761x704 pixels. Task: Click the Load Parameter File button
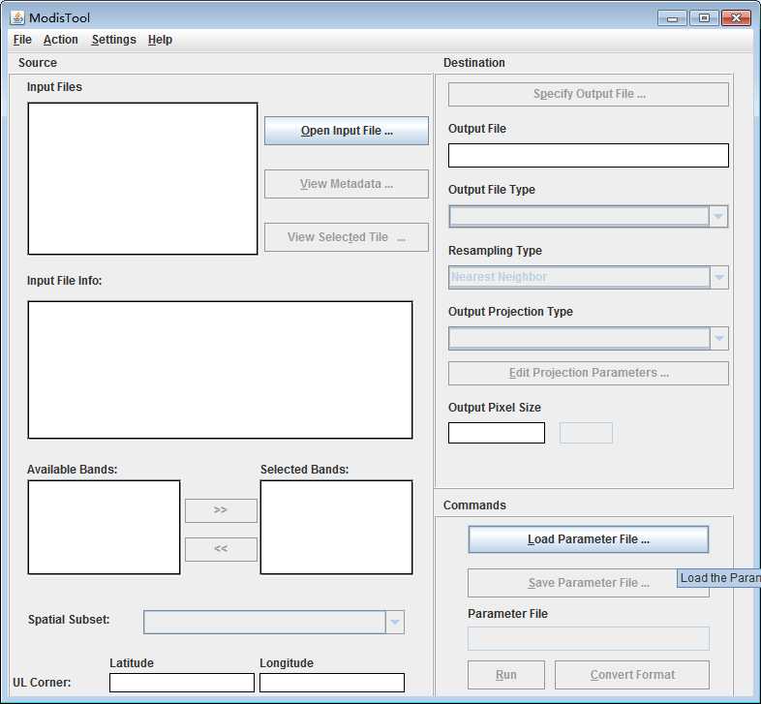coord(589,539)
